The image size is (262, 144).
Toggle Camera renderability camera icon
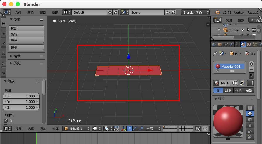pyautogui.click(x=254, y=30)
